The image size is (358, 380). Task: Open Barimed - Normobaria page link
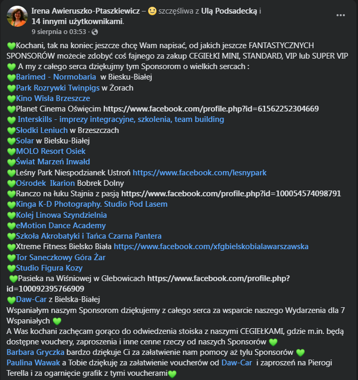(56, 77)
